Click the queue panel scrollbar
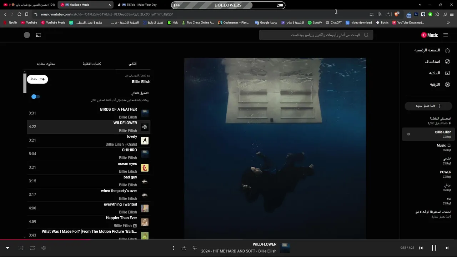457x257 pixels. tap(25, 83)
